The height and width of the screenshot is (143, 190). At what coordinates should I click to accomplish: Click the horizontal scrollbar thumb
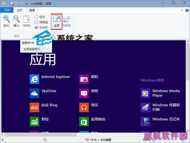[x=41, y=134]
